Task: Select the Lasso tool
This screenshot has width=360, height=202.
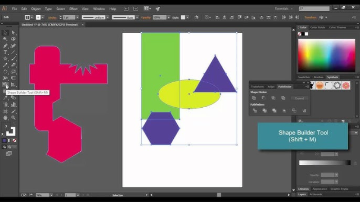Action: (x=13, y=39)
